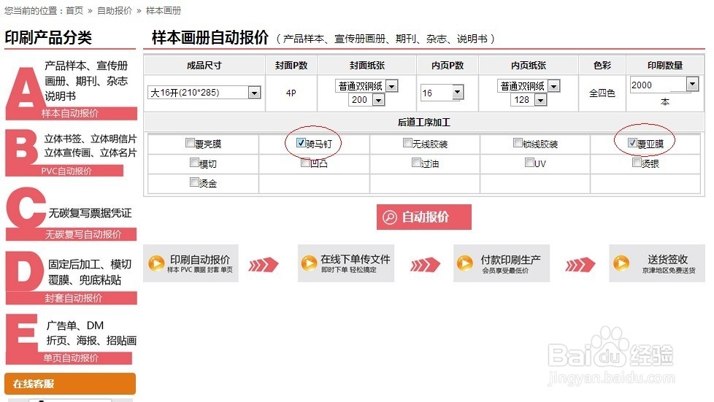Click play icon on 付款印刷生产 step
Screen dimensions: 714x402
[x=465, y=263]
